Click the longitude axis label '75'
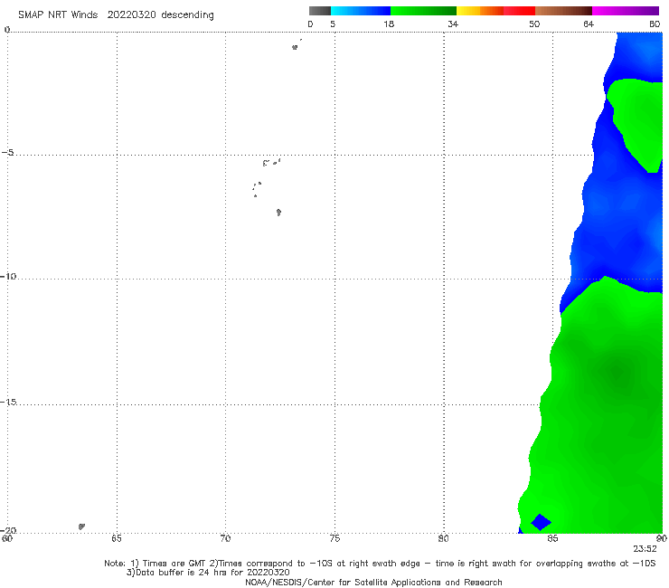669x588 pixels. point(334,539)
